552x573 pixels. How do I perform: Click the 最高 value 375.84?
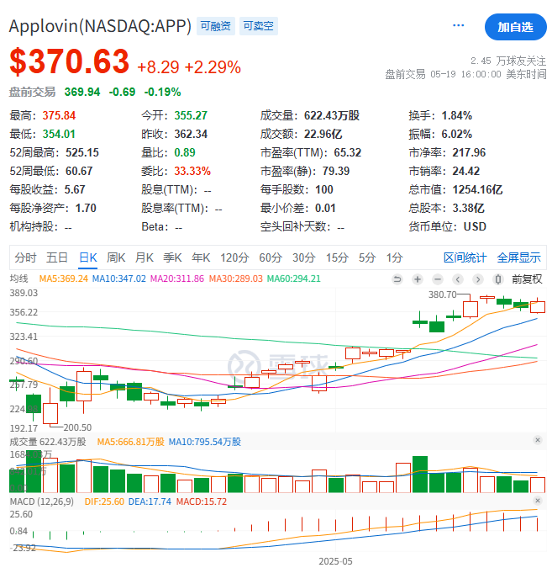click(59, 115)
